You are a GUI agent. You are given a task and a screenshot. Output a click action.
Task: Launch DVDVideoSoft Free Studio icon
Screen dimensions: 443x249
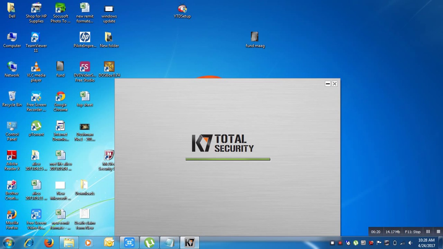click(85, 72)
